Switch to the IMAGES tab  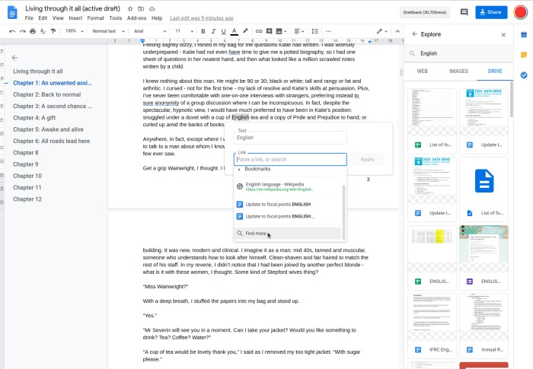pyautogui.click(x=458, y=71)
